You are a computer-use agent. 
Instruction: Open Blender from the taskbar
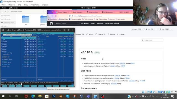(61, 96)
